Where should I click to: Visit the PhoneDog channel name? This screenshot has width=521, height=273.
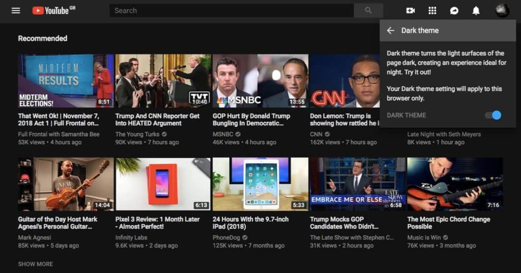226,237
